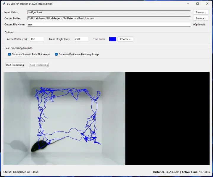Select the Arena Height input box
213x177 pixels.
[81, 39]
